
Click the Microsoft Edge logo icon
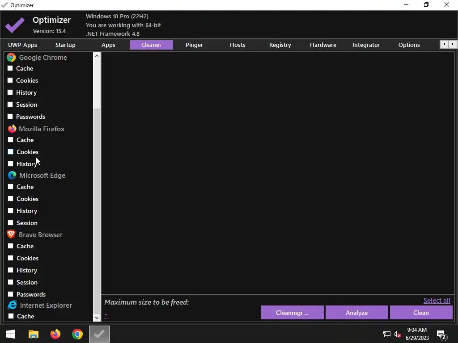(12, 175)
